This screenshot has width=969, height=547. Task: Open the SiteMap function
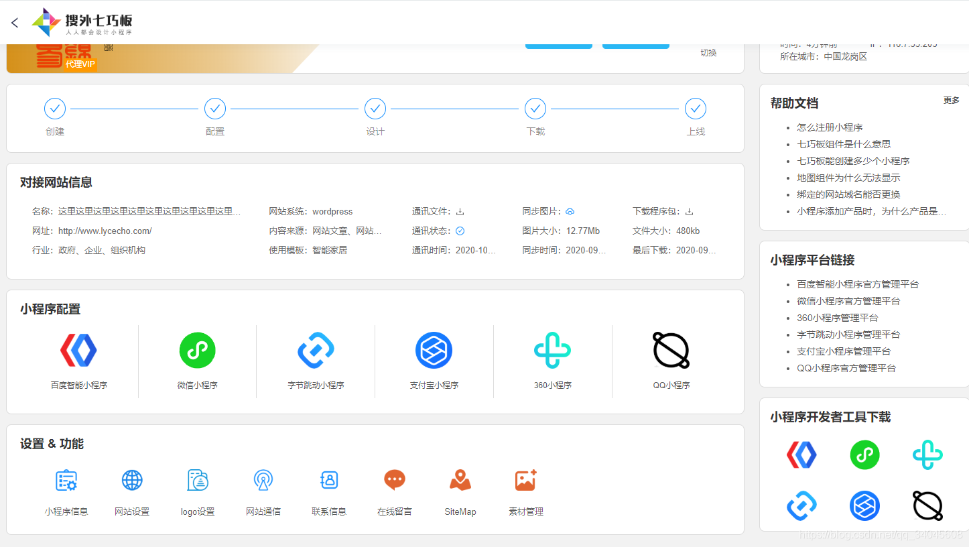460,493
